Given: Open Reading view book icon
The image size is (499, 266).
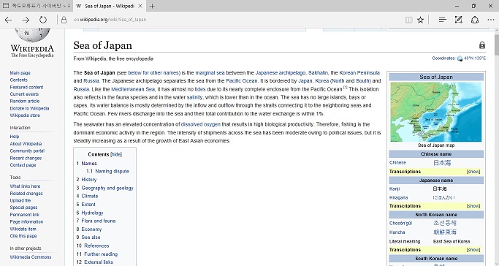Looking at the screenshot, I should (x=408, y=20).
